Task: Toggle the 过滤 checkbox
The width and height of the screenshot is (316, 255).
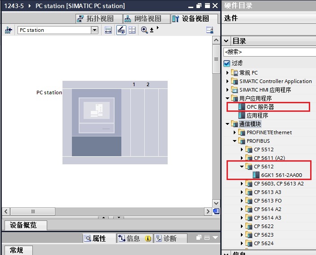Action: 227,63
